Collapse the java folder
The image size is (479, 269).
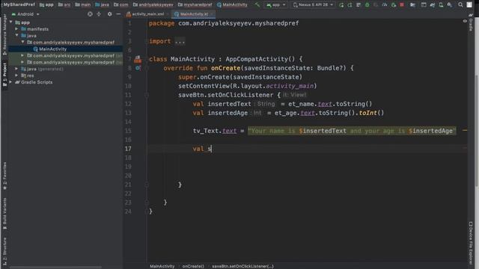16,36
